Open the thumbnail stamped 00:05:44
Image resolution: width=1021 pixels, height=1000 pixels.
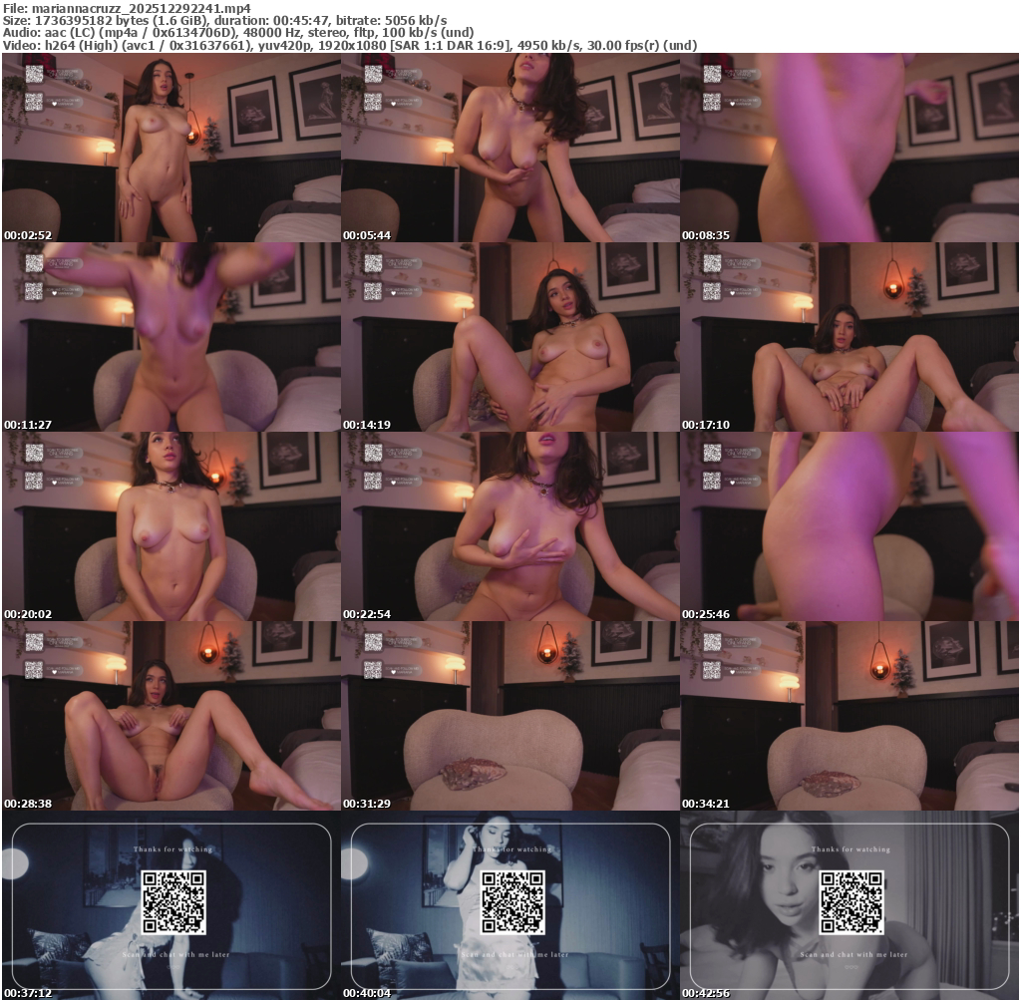pyautogui.click(x=510, y=148)
